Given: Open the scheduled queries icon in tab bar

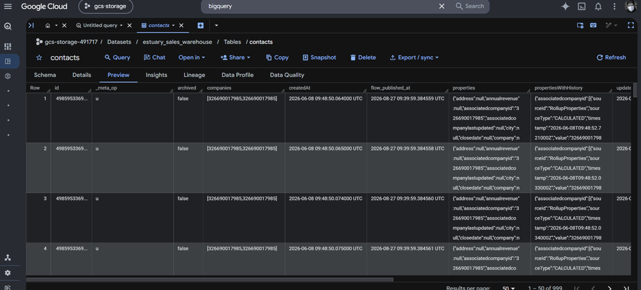Looking at the screenshot, I should coord(580,26).
